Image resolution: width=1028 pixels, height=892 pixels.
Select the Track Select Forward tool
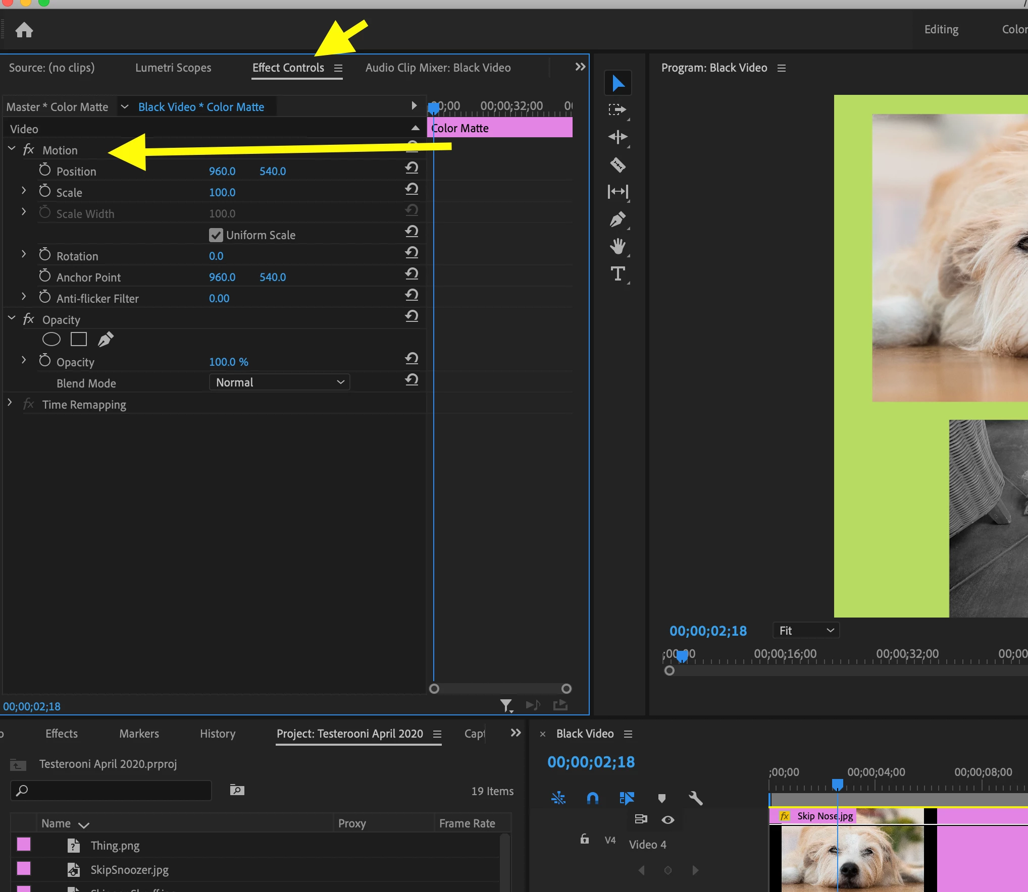[618, 110]
